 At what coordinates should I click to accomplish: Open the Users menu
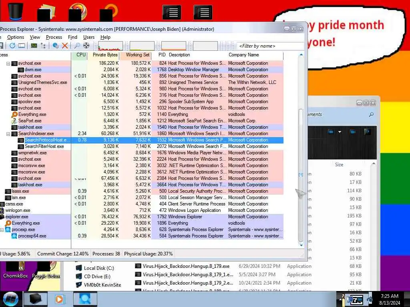(88, 37)
